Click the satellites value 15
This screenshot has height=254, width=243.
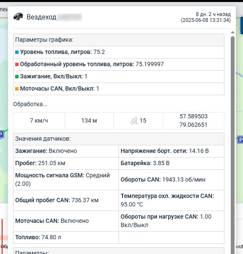143,121
